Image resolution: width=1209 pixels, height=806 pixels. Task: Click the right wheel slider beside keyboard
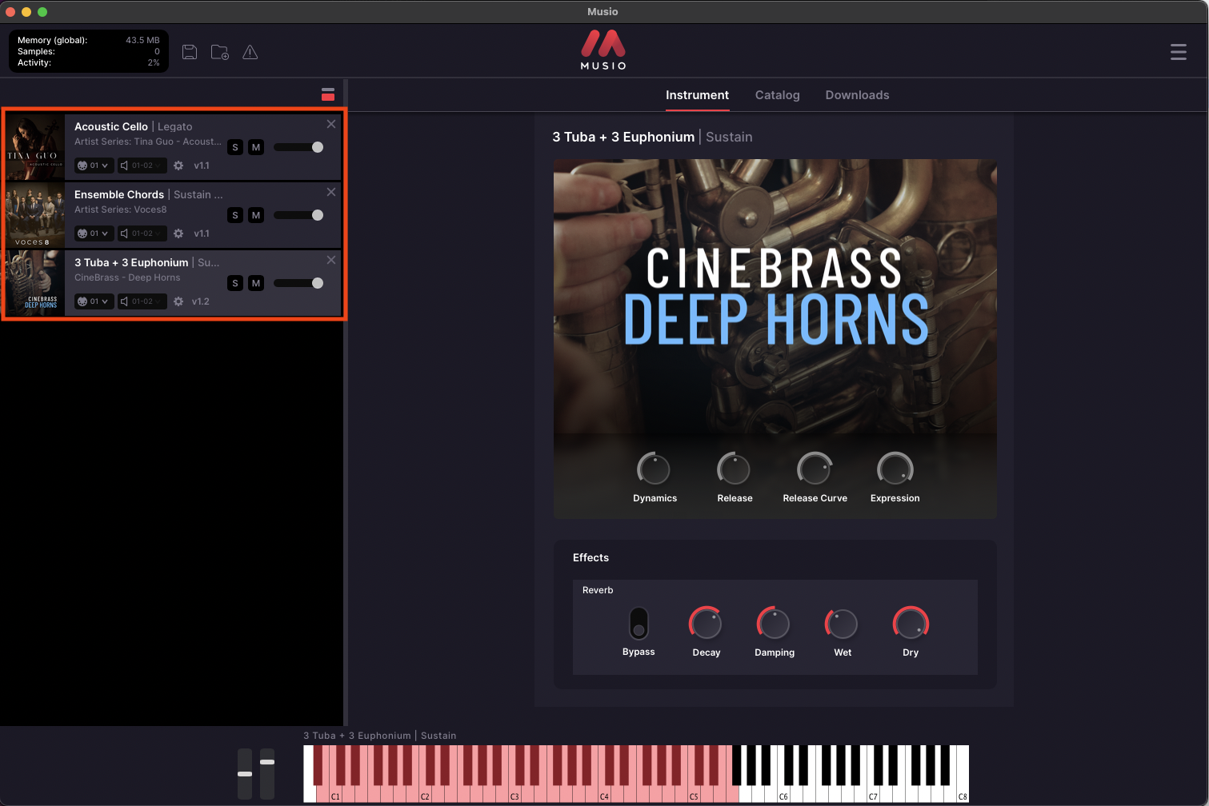pyautogui.click(x=267, y=774)
